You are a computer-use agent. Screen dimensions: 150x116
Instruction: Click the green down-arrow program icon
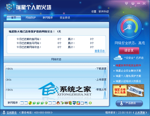click(x=90, y=103)
